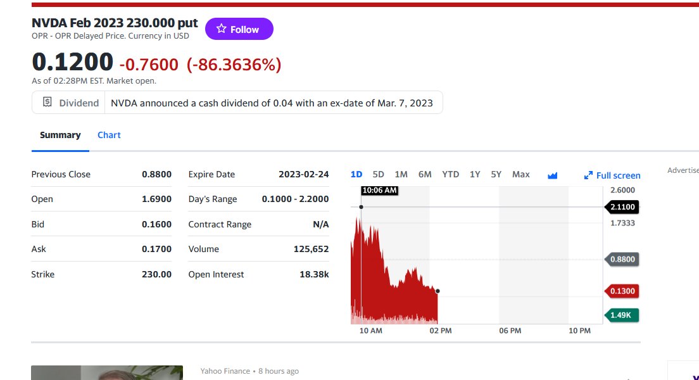699x380 pixels.
Task: Open the Dividend notice icon
Action: (x=47, y=102)
